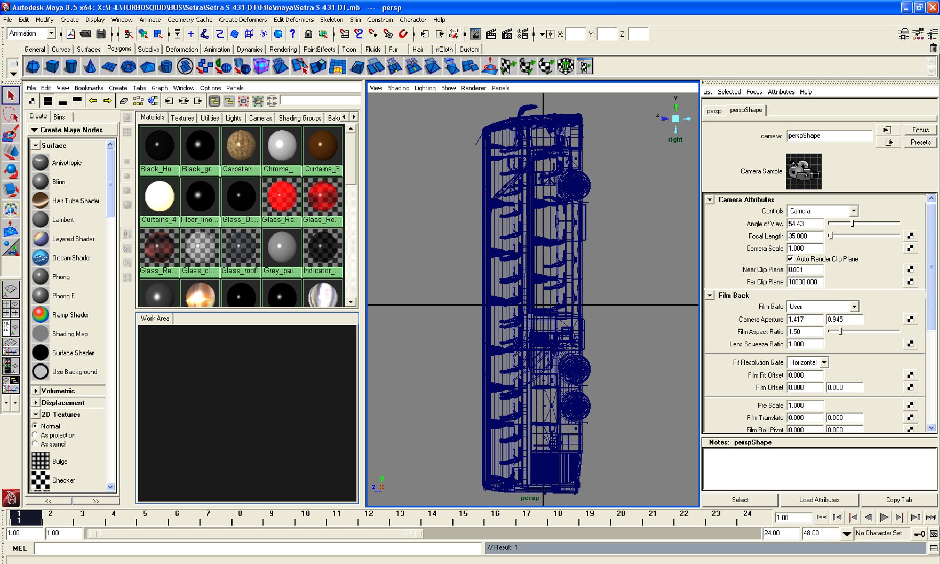Viewport: 940px width, 564px height.
Task: Click the polygon cylinder shelf icon
Action: [x=71, y=66]
